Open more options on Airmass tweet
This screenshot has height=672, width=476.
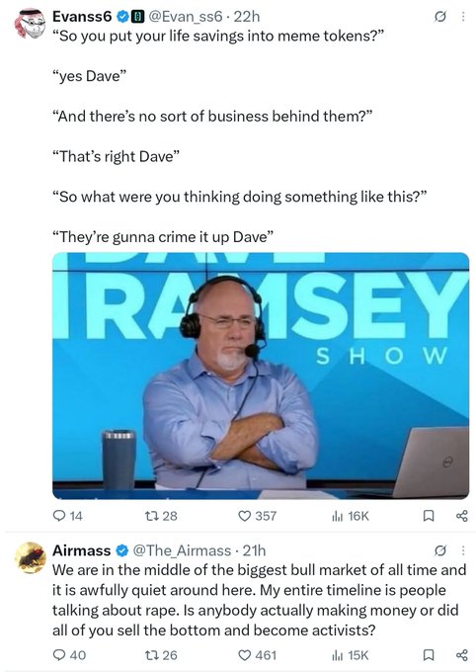[x=463, y=550]
